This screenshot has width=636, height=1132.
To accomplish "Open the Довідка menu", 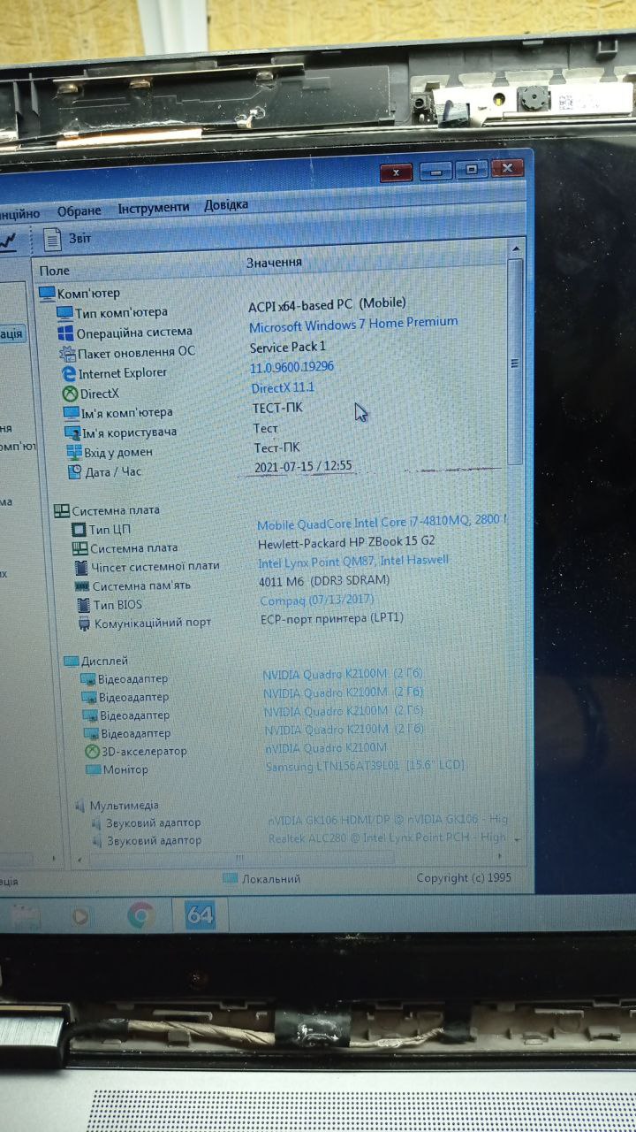I will click(x=226, y=204).
